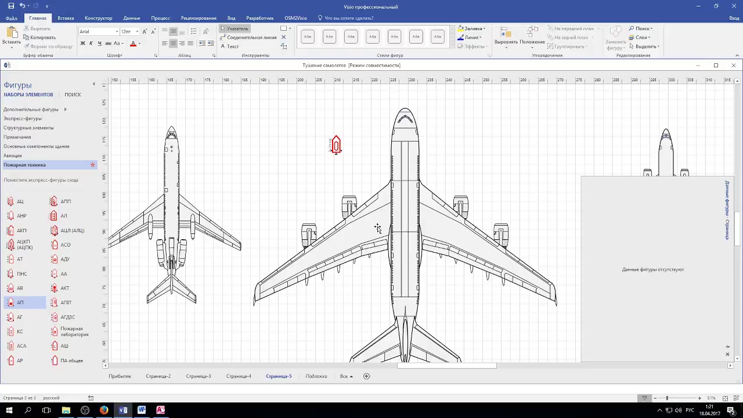743x418 pixels.
Task: Pick the АЛ ladder truck shape
Action: click(x=59, y=216)
